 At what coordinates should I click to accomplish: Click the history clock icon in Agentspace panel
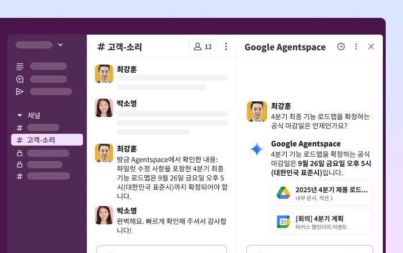pyautogui.click(x=341, y=47)
